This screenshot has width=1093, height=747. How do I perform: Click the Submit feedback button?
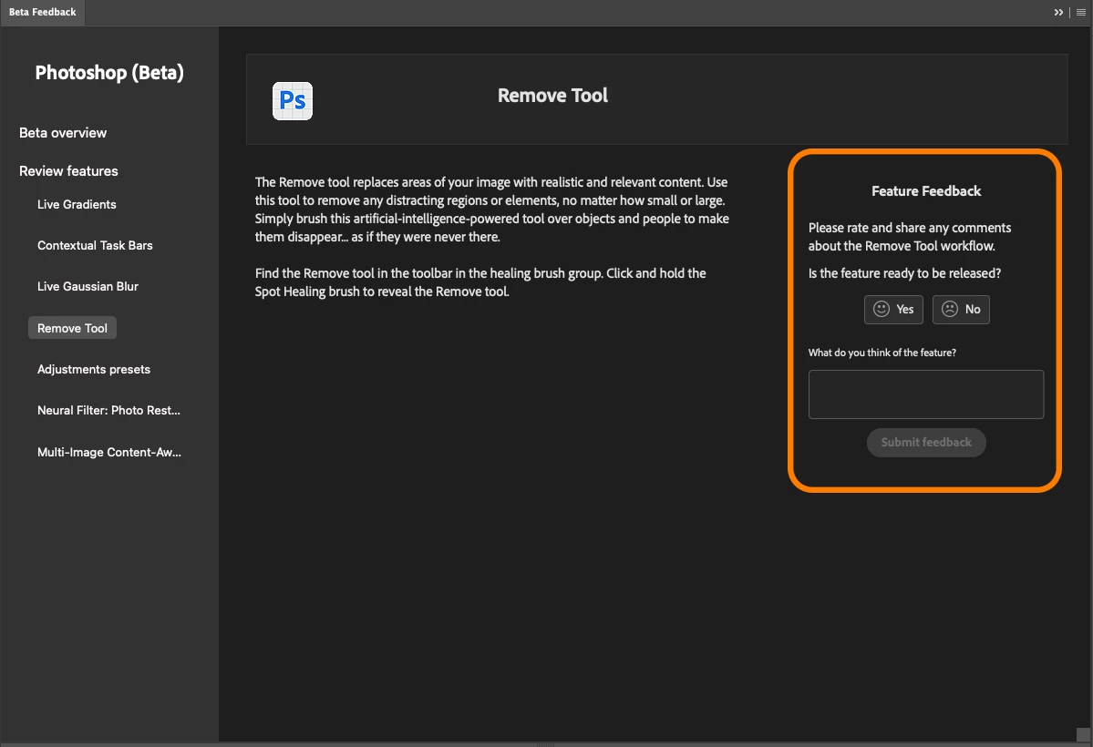[x=925, y=443]
